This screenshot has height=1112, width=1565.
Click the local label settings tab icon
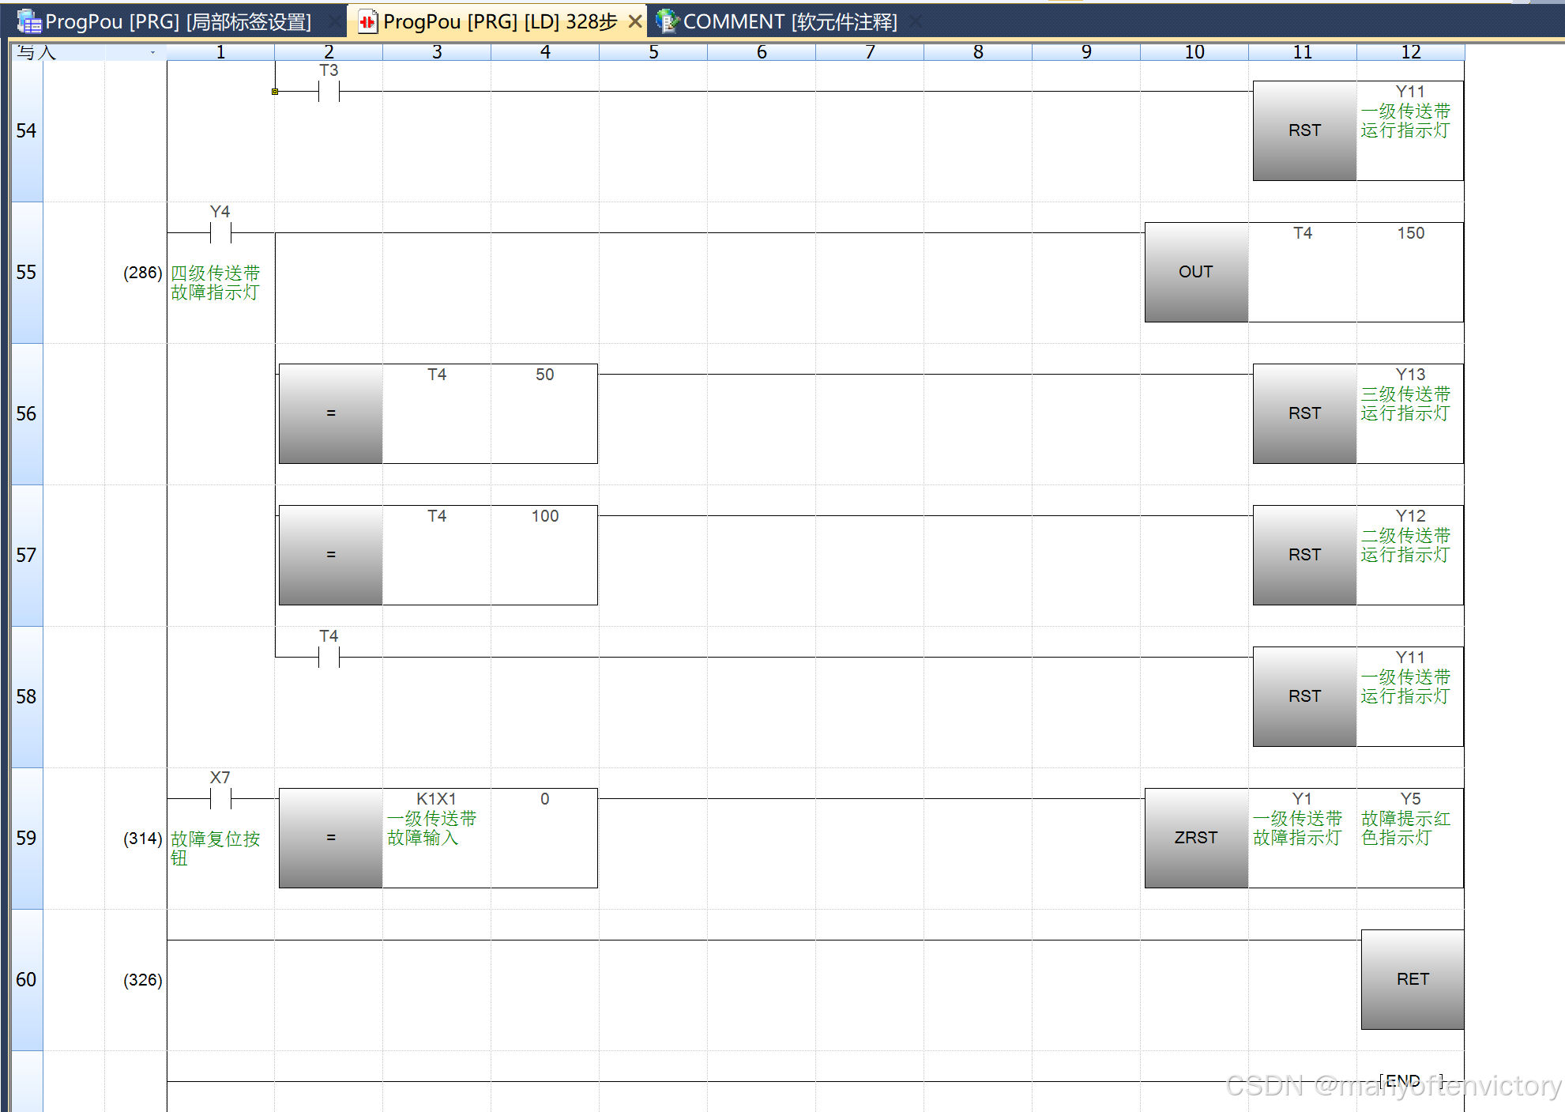tap(29, 21)
